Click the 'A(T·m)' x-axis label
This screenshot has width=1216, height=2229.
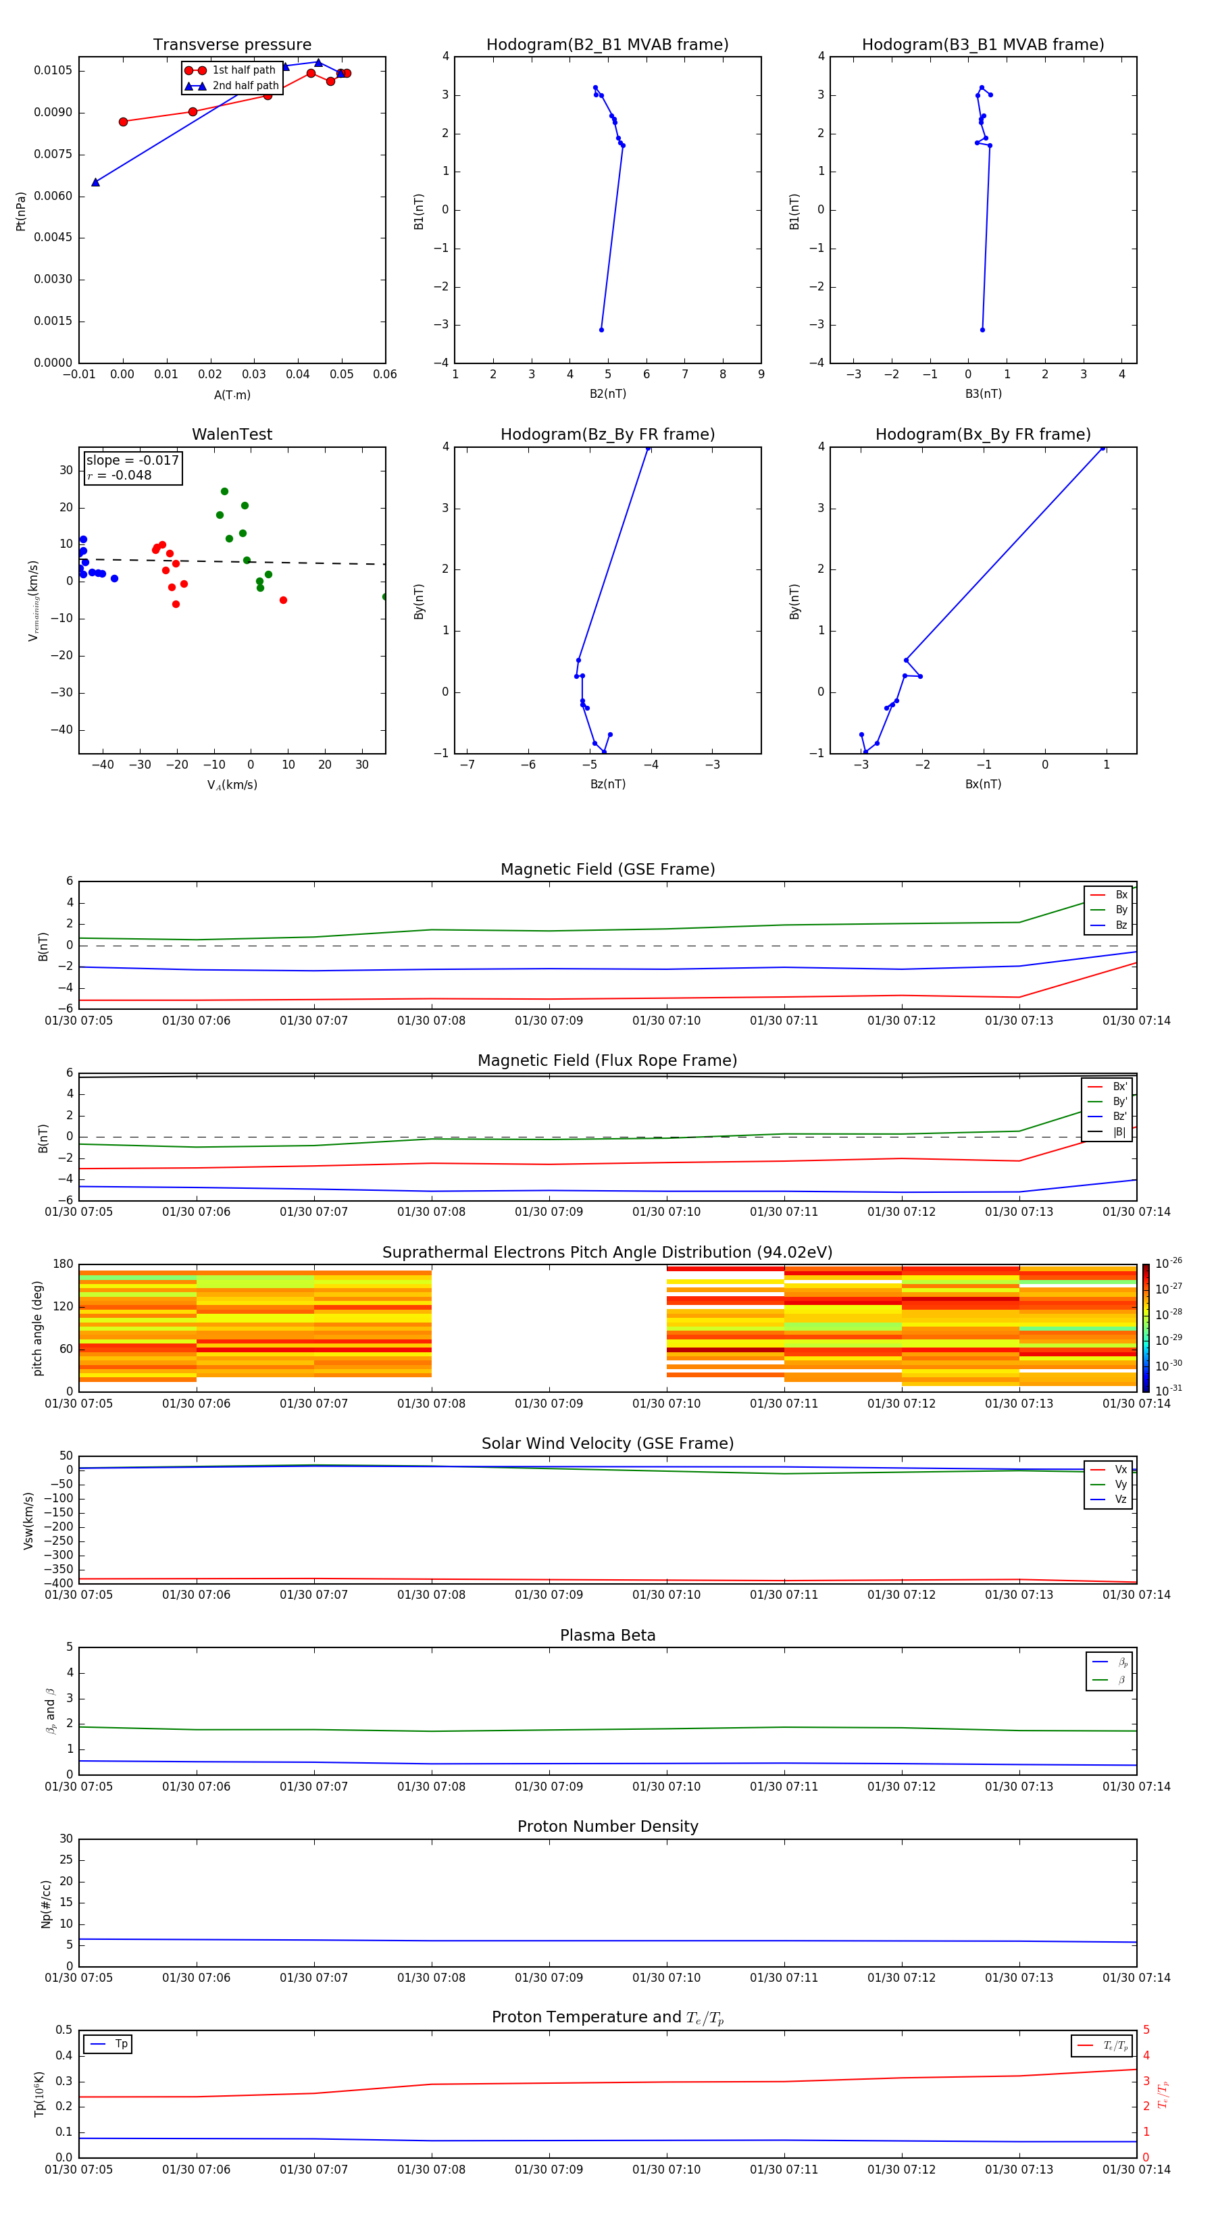pyautogui.click(x=232, y=395)
